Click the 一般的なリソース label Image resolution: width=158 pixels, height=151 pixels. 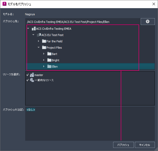[44, 80]
